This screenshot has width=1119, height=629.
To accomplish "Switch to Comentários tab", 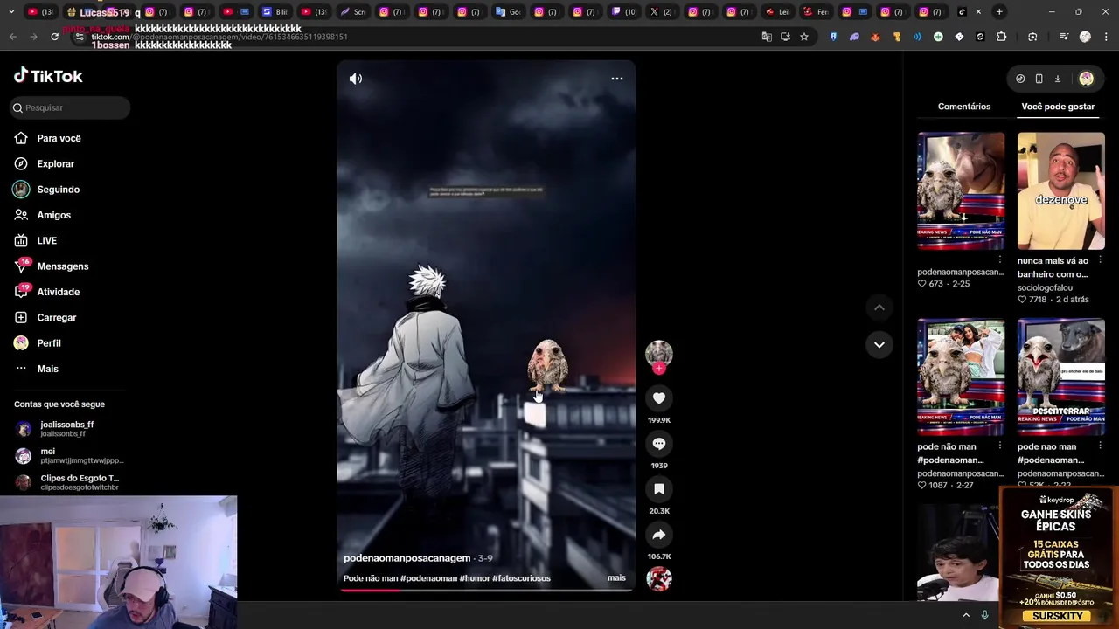I will (964, 107).
